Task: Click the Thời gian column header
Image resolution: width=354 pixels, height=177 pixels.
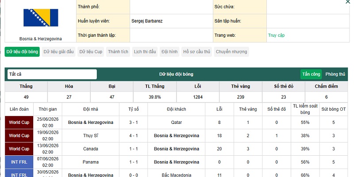Action: coord(48,109)
